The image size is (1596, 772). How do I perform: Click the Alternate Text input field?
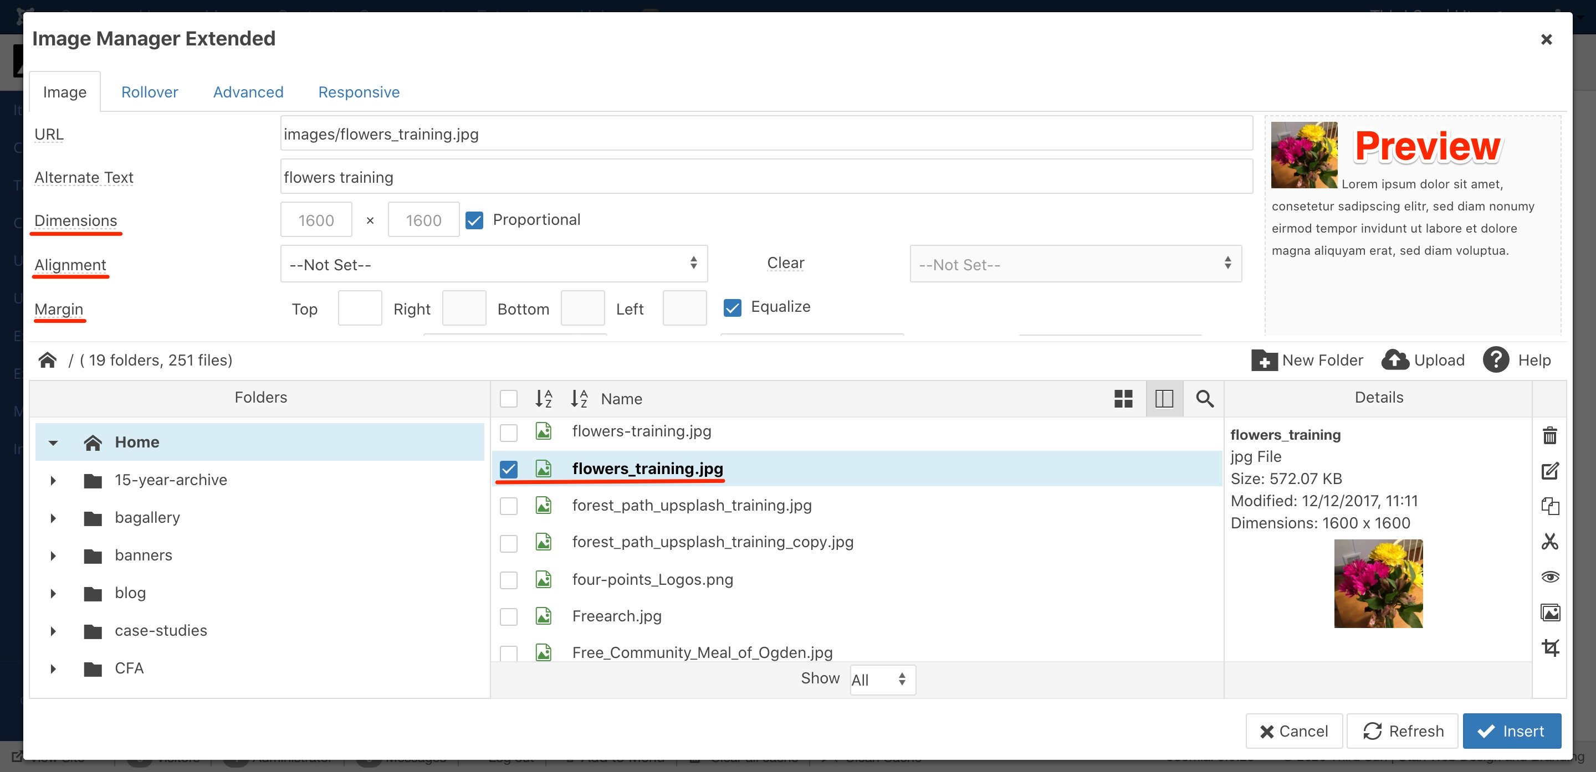tap(766, 177)
